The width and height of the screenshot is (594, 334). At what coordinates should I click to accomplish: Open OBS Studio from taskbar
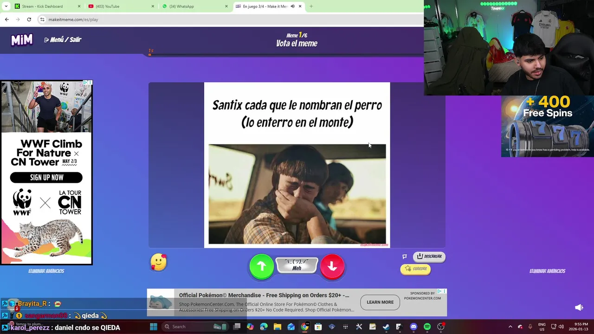click(441, 327)
